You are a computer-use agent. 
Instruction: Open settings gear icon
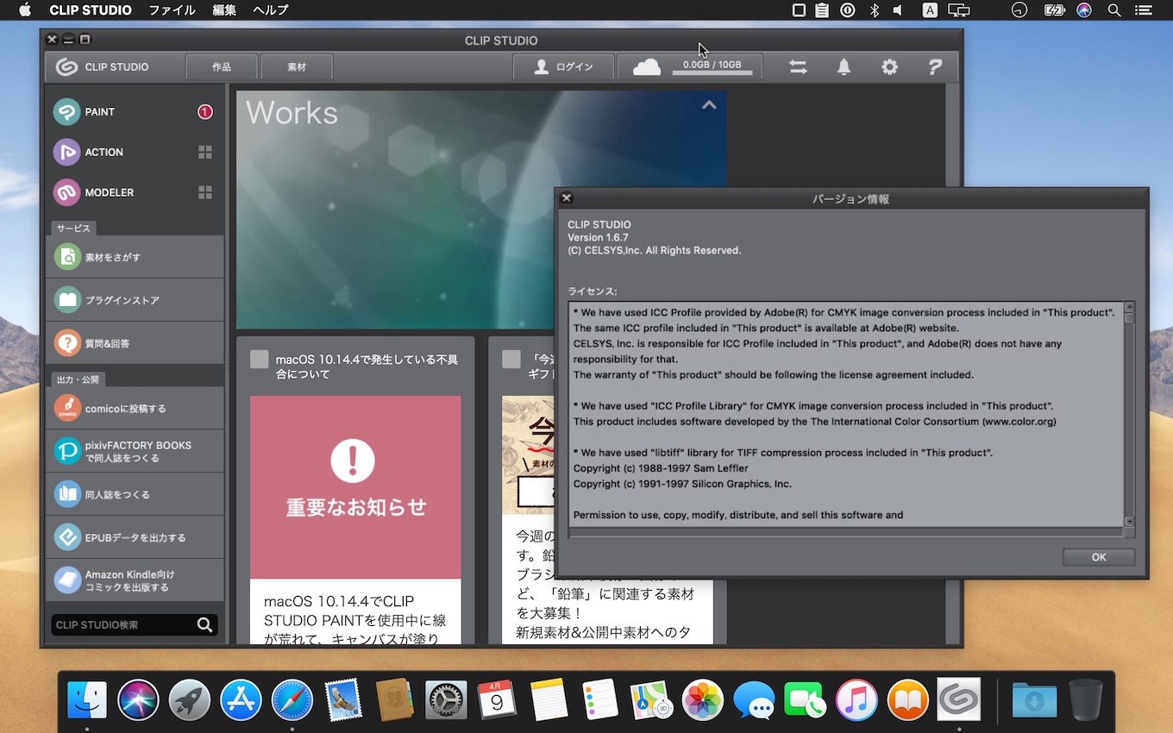[889, 66]
